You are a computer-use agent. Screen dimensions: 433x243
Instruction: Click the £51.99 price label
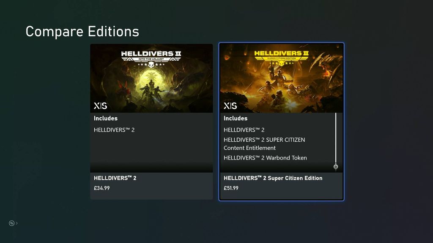[x=232, y=188]
